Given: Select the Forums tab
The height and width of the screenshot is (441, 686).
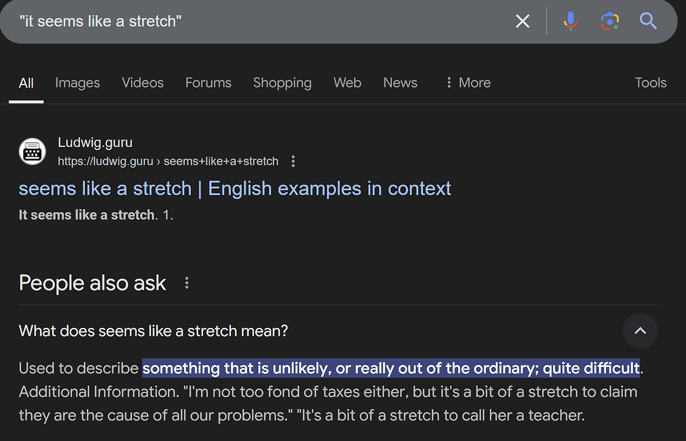Looking at the screenshot, I should (208, 83).
